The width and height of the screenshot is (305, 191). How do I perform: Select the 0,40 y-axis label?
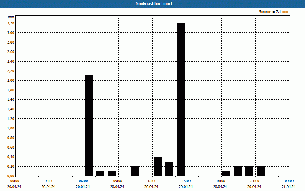pyautogui.click(x=11, y=157)
